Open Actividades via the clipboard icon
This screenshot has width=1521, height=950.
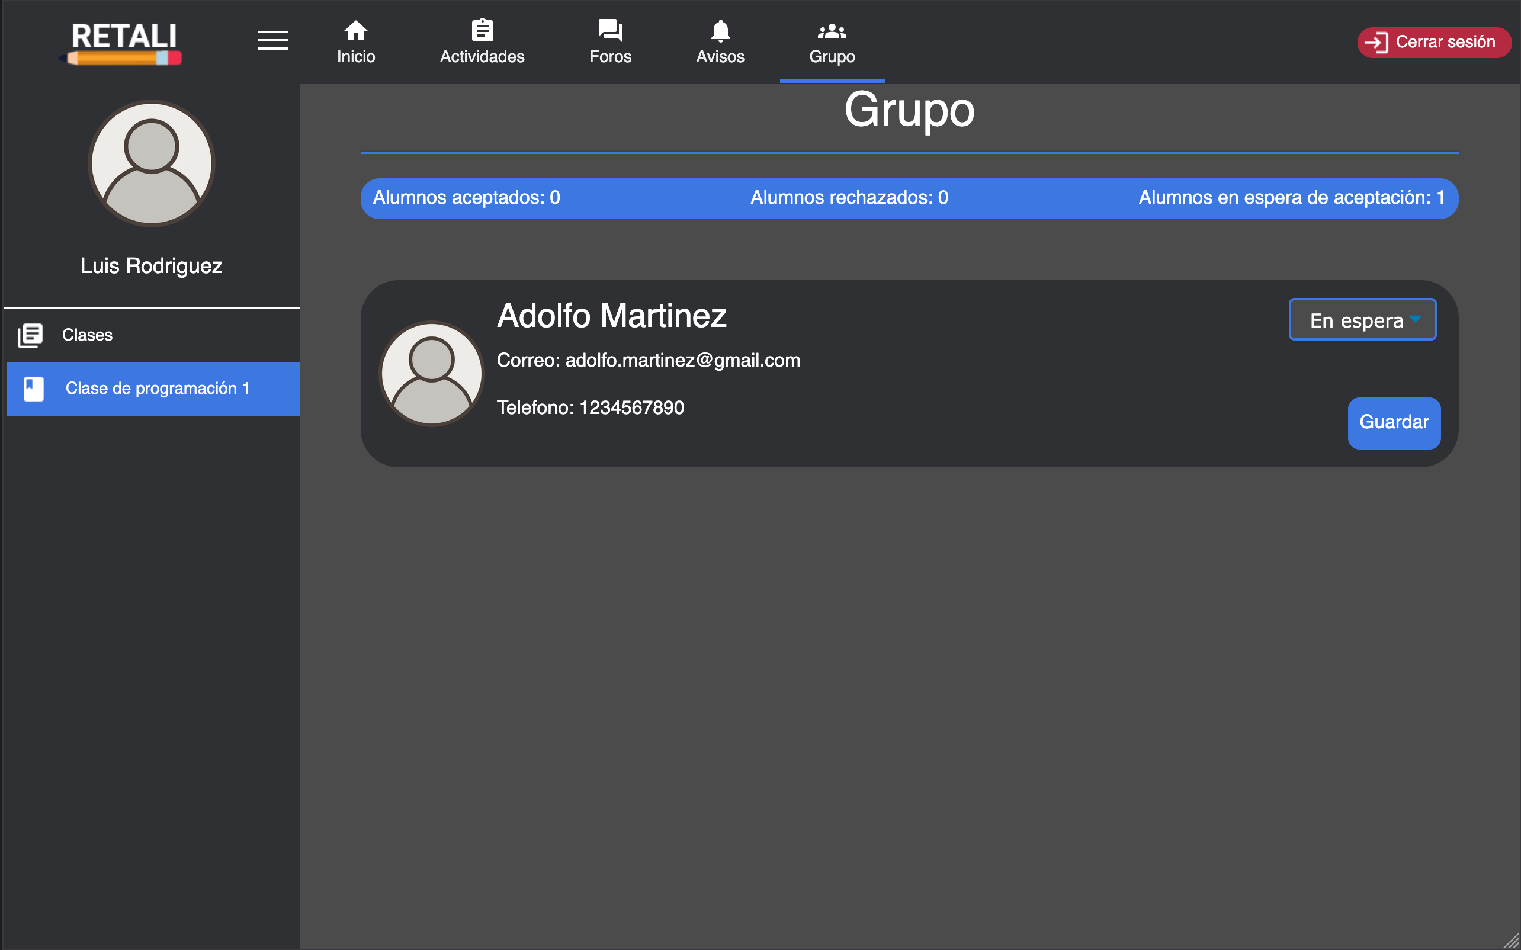pyautogui.click(x=482, y=30)
